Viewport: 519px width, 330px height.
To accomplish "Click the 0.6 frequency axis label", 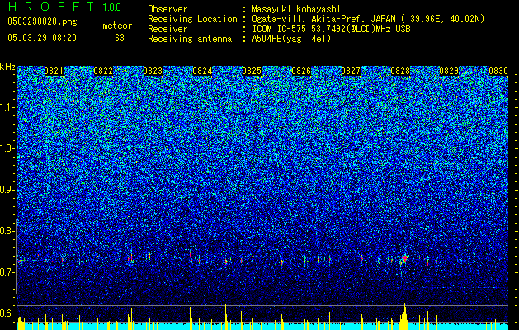I will (7, 313).
